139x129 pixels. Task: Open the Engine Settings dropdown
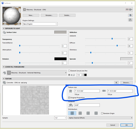(40, 24)
